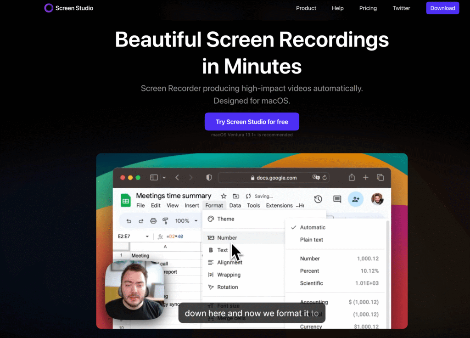
Task: Open the version history clock icon
Action: click(318, 199)
